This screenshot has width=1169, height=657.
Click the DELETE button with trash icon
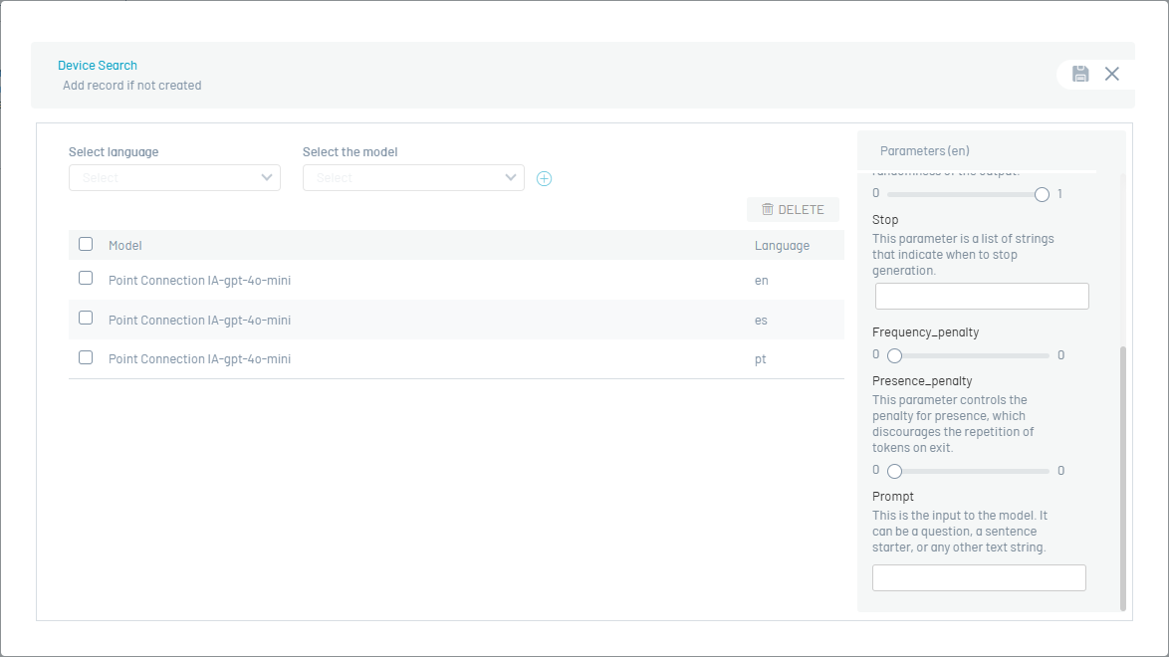pyautogui.click(x=793, y=209)
